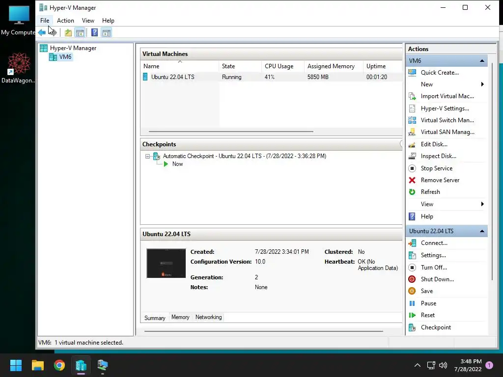Image resolution: width=503 pixels, height=377 pixels.
Task: Click the green Reset icon
Action: 412,315
